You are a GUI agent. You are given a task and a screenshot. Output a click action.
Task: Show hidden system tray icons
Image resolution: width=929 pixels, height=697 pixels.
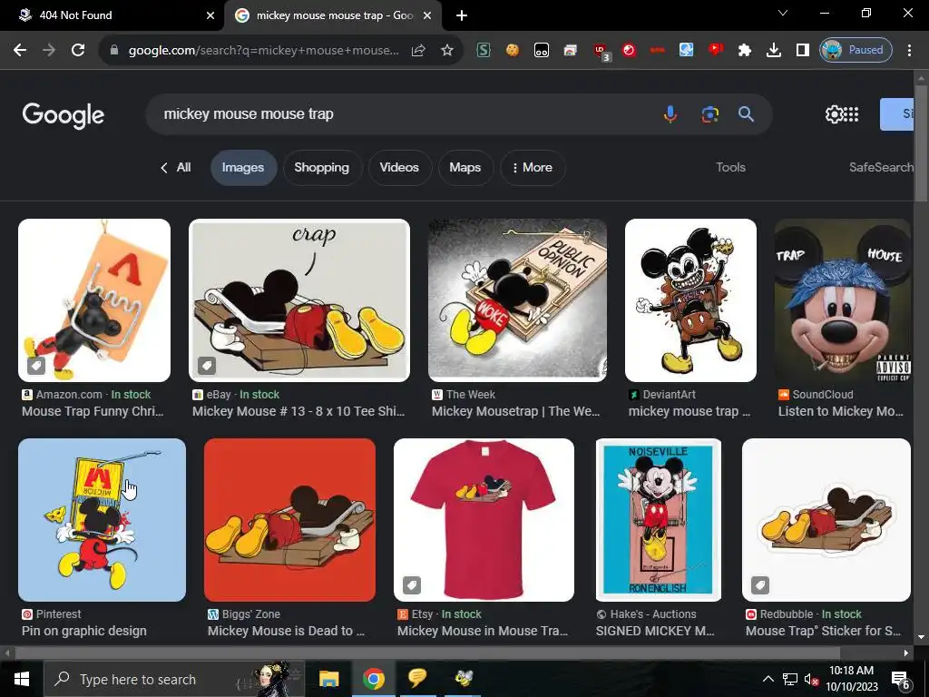[x=768, y=679]
